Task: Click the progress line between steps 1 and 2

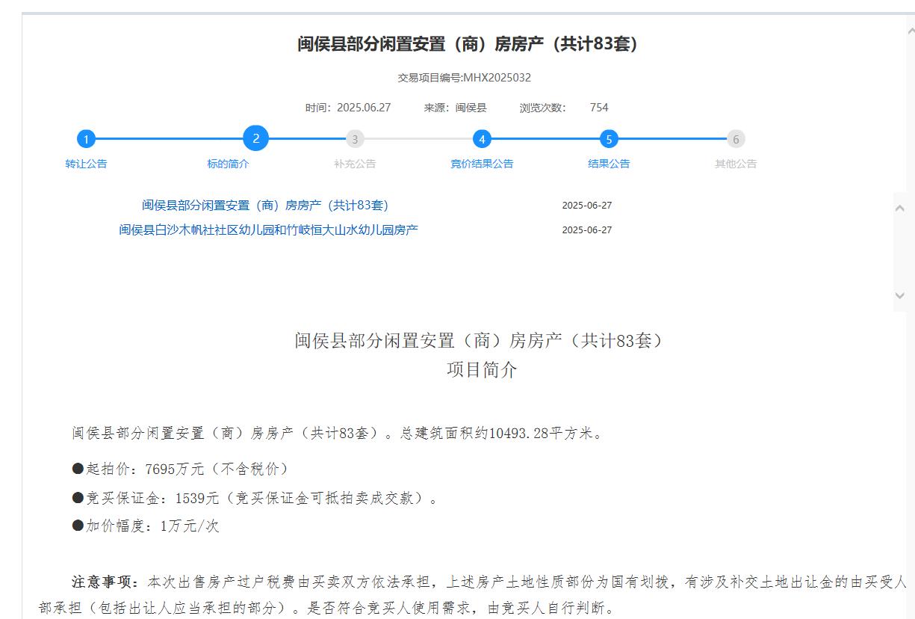Action: point(168,139)
